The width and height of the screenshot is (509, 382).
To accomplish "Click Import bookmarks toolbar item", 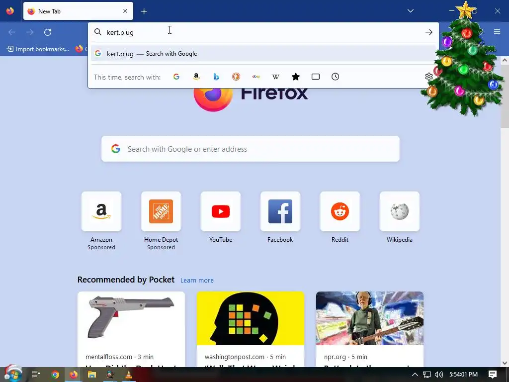I will pyautogui.click(x=38, y=49).
